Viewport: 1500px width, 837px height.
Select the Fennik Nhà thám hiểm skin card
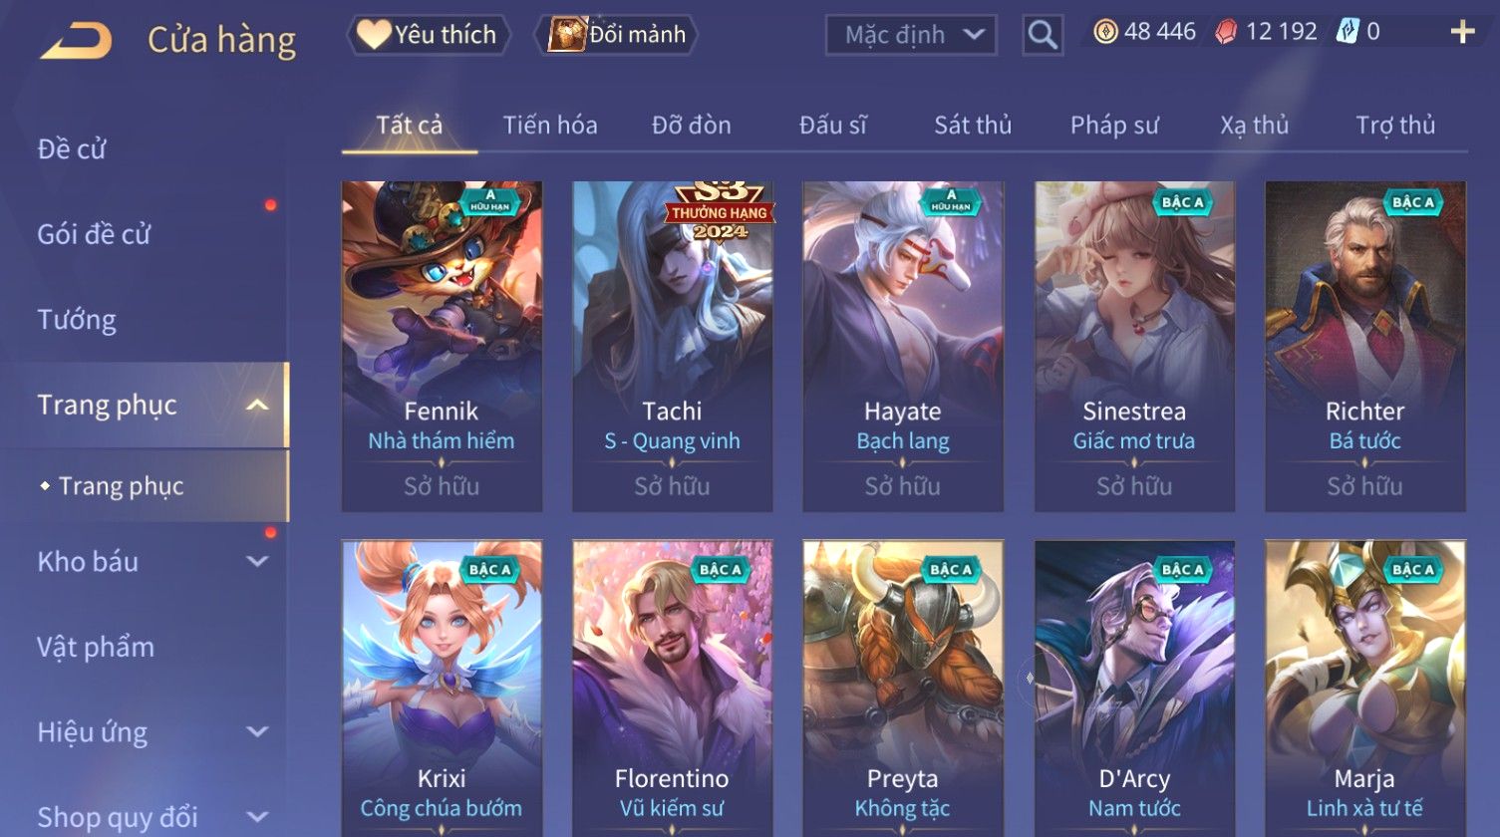[x=442, y=346]
